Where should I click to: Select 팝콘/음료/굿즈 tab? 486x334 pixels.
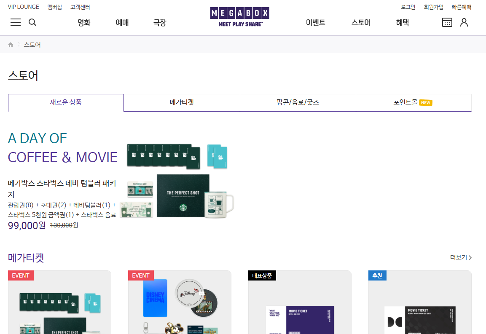click(x=298, y=102)
